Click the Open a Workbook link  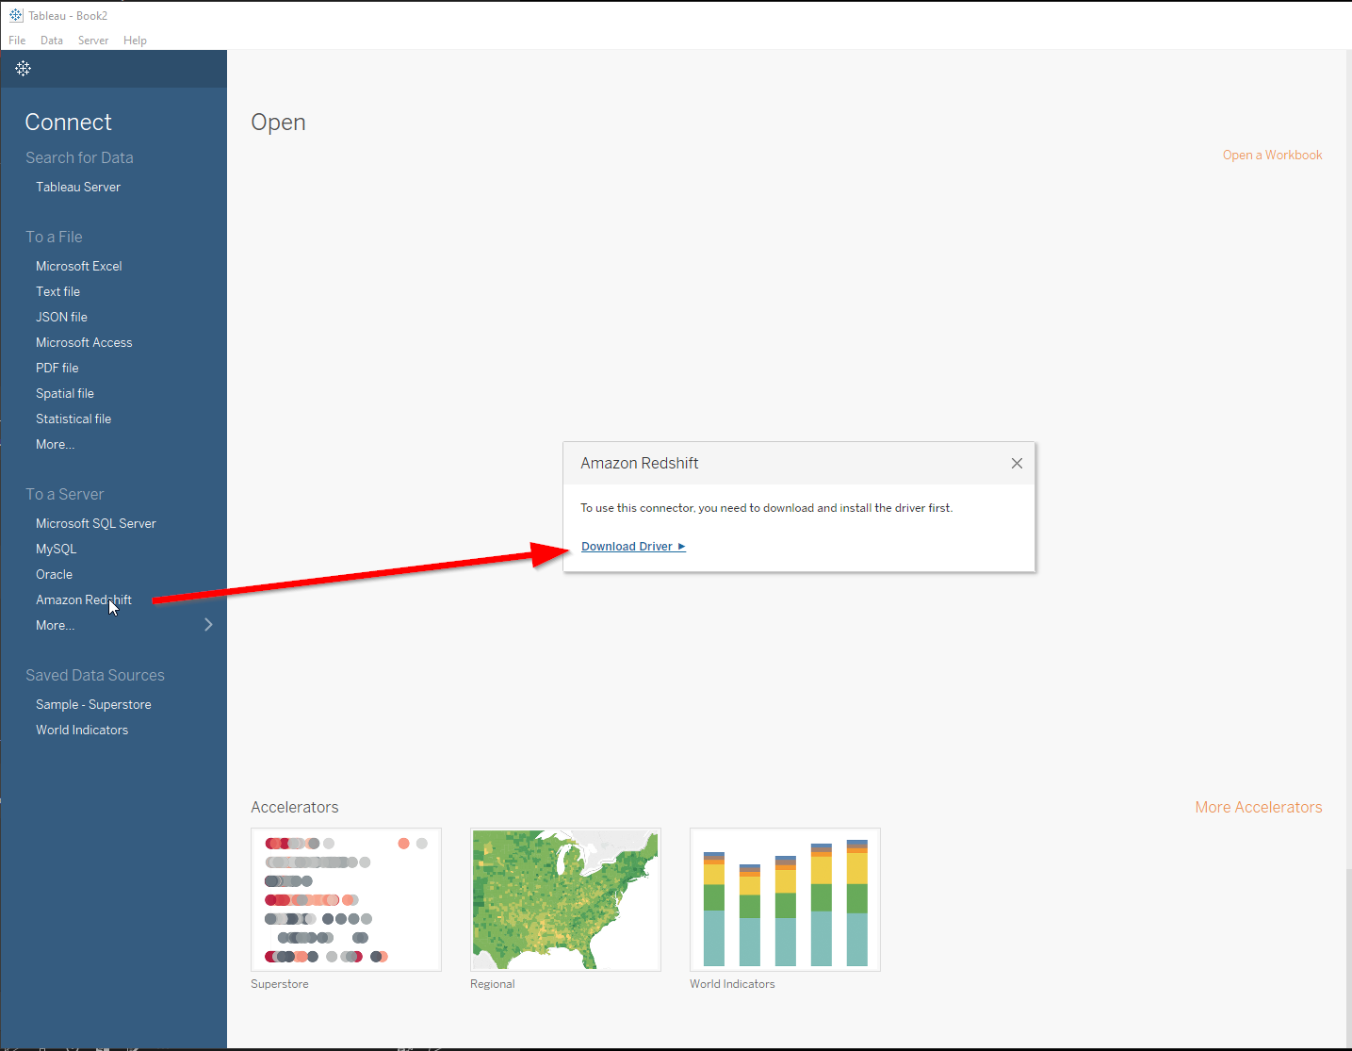[1272, 156]
